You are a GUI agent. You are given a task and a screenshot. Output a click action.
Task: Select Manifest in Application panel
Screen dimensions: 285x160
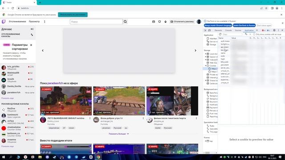212,39
